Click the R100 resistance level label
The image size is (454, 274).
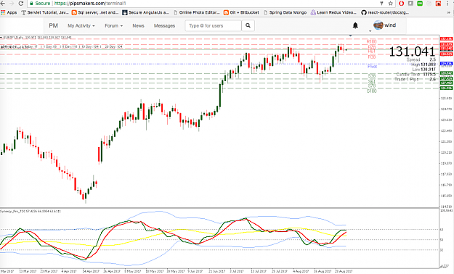pyautogui.click(x=371, y=41)
